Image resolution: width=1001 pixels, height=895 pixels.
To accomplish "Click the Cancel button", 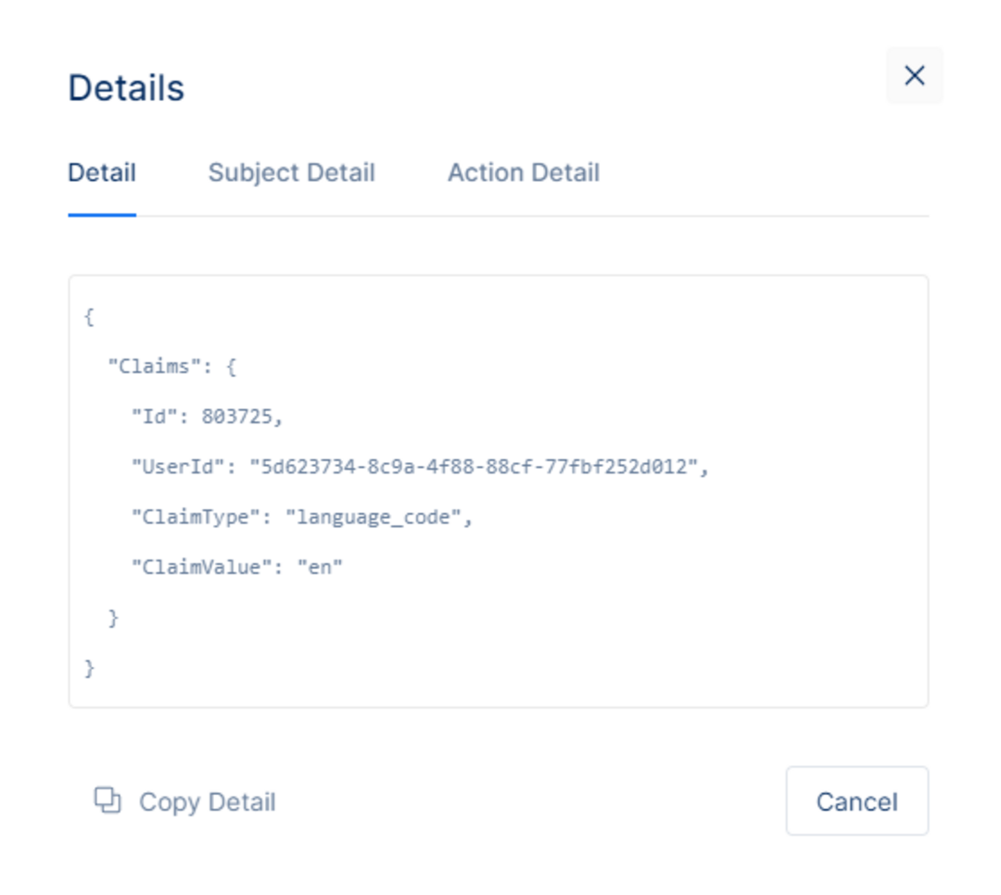I will point(856,801).
